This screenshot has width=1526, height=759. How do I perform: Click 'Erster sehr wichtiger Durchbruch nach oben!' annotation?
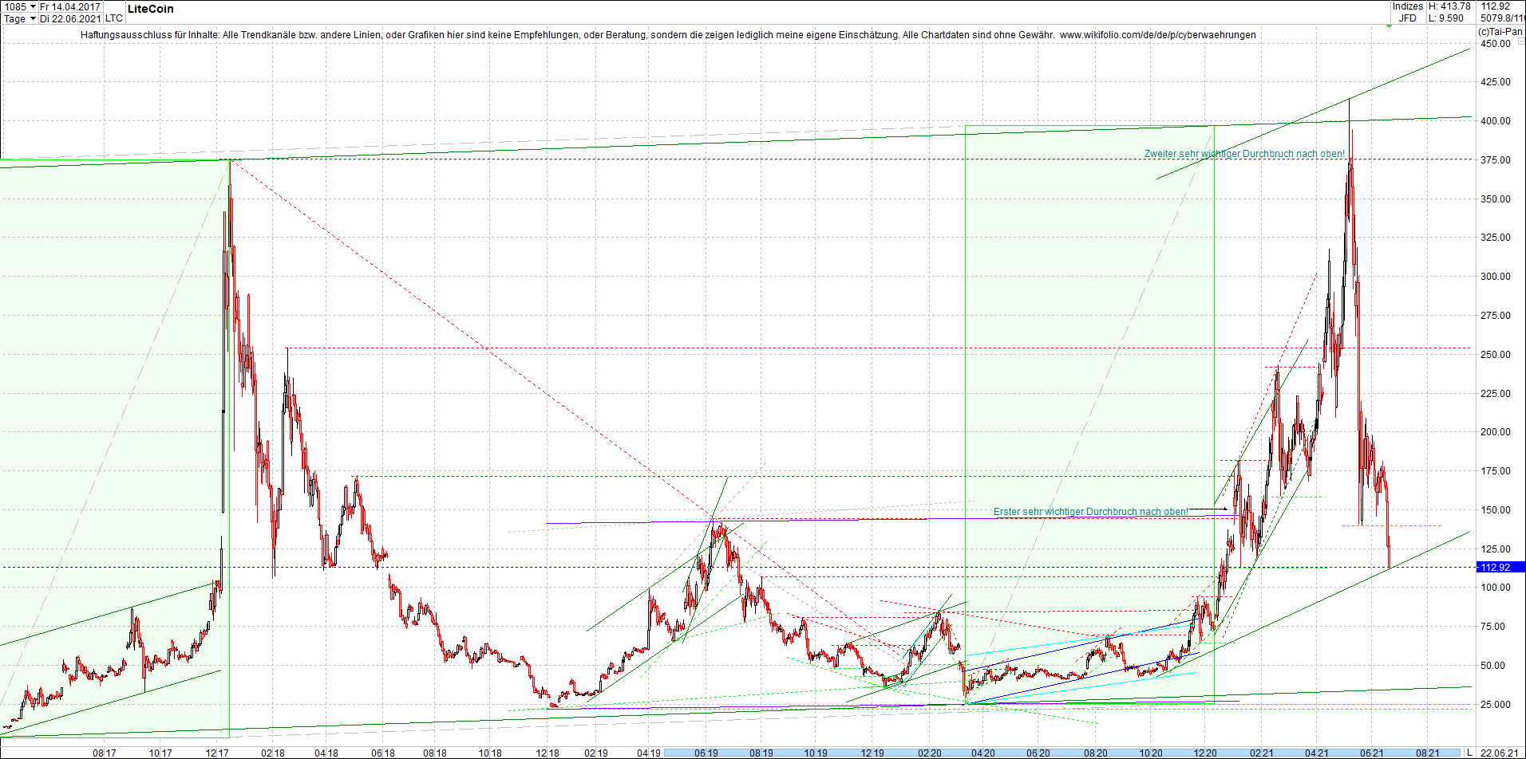pyautogui.click(x=1090, y=512)
